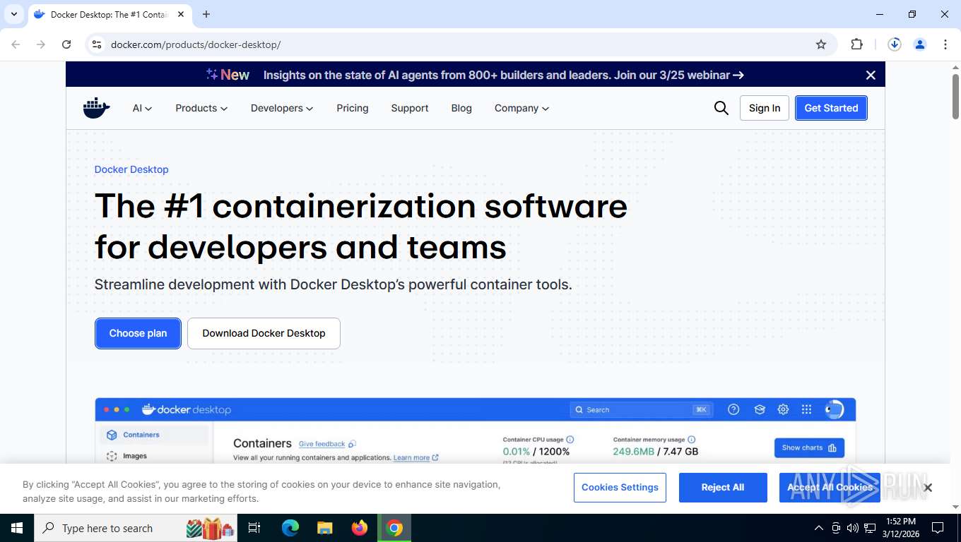Open the webinar banner link
Viewport: 961px width, 542px height.
503,75
